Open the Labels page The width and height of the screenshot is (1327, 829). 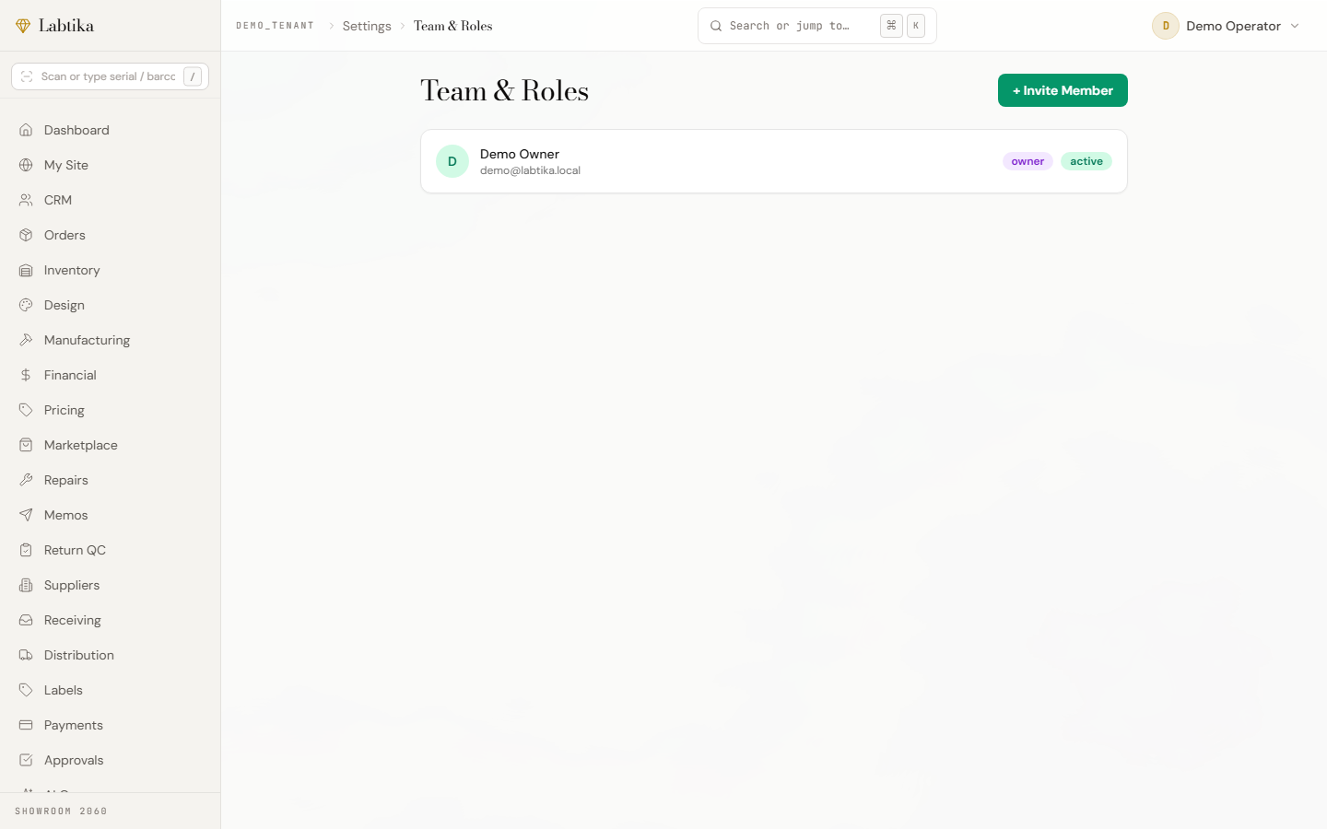tap(111, 690)
